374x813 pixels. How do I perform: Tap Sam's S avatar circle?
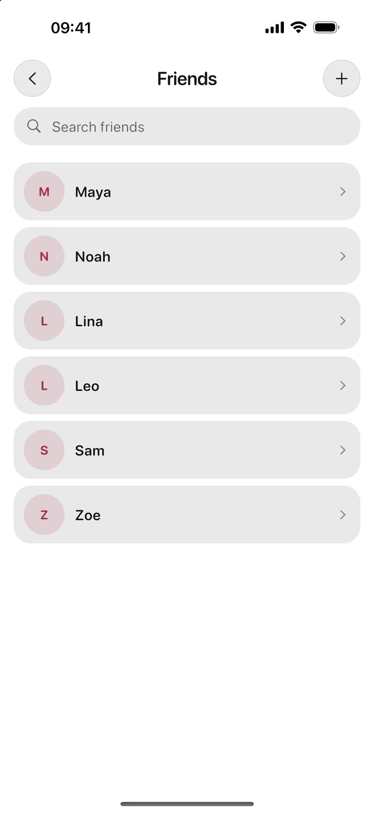pos(44,450)
